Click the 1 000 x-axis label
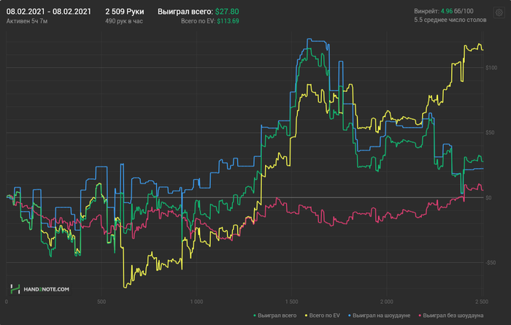Screen dimensions: 511x325 point(196,302)
